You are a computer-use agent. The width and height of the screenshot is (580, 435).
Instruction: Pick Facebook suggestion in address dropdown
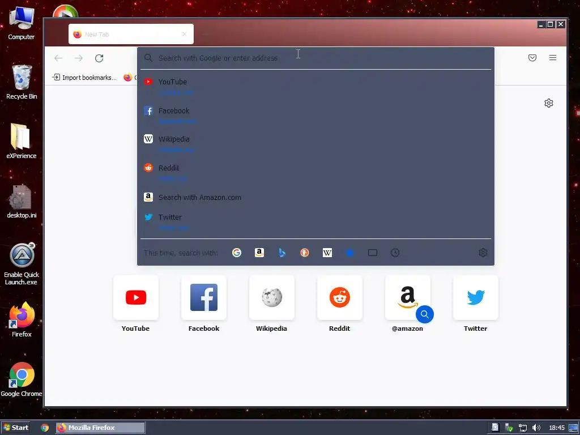coord(315,115)
